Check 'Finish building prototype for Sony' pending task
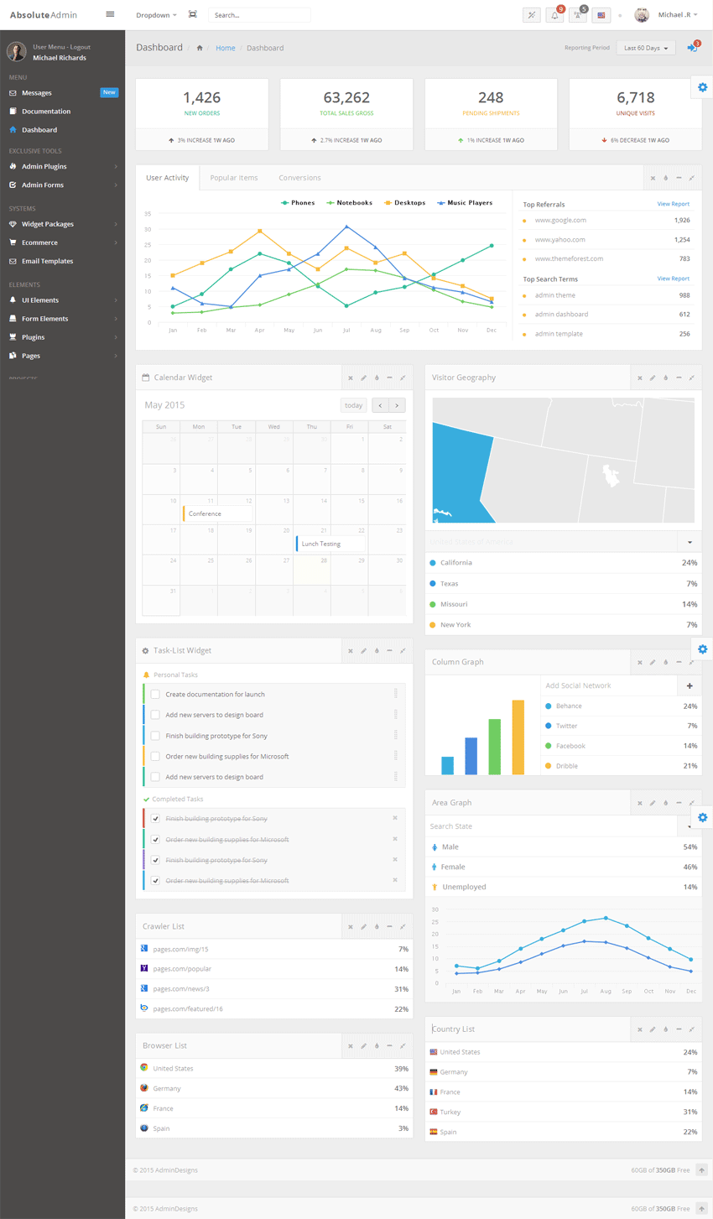713x1219 pixels. pos(155,736)
